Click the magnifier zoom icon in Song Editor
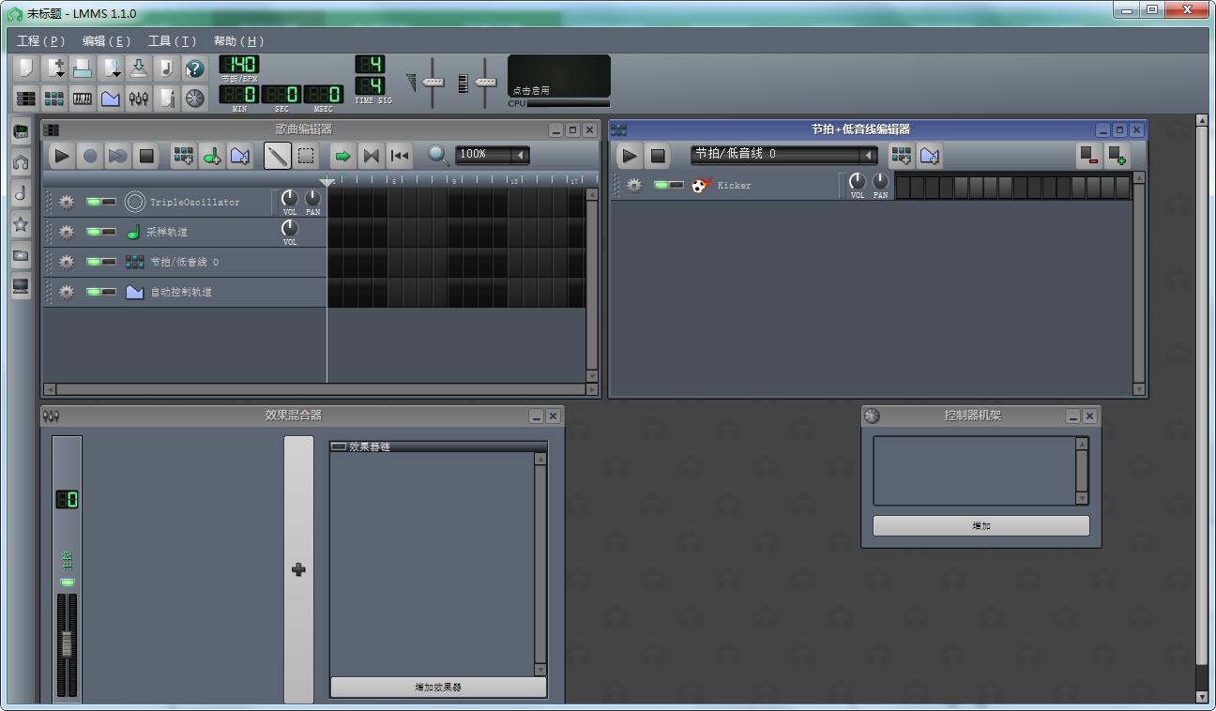This screenshot has width=1216, height=711. click(x=438, y=156)
